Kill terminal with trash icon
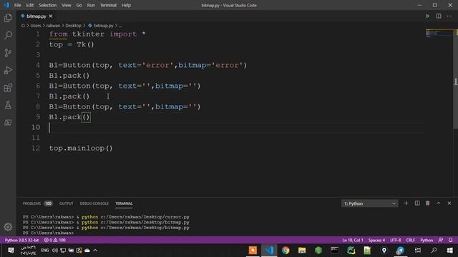The image size is (458, 257). point(428,203)
